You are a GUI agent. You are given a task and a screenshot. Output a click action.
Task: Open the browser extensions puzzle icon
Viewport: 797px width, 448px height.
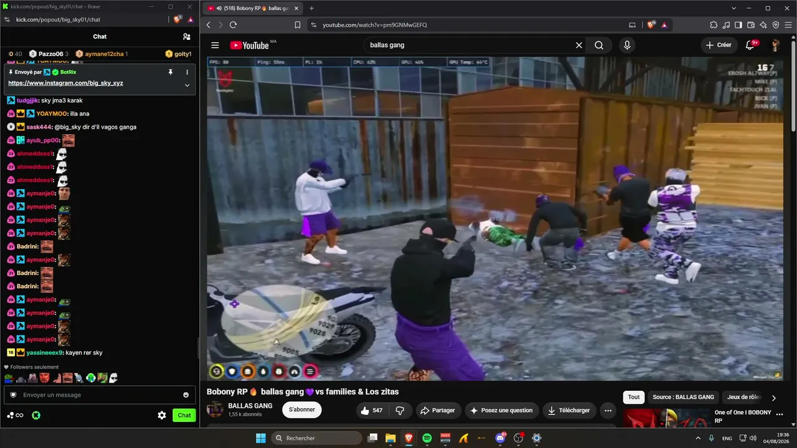coord(714,25)
